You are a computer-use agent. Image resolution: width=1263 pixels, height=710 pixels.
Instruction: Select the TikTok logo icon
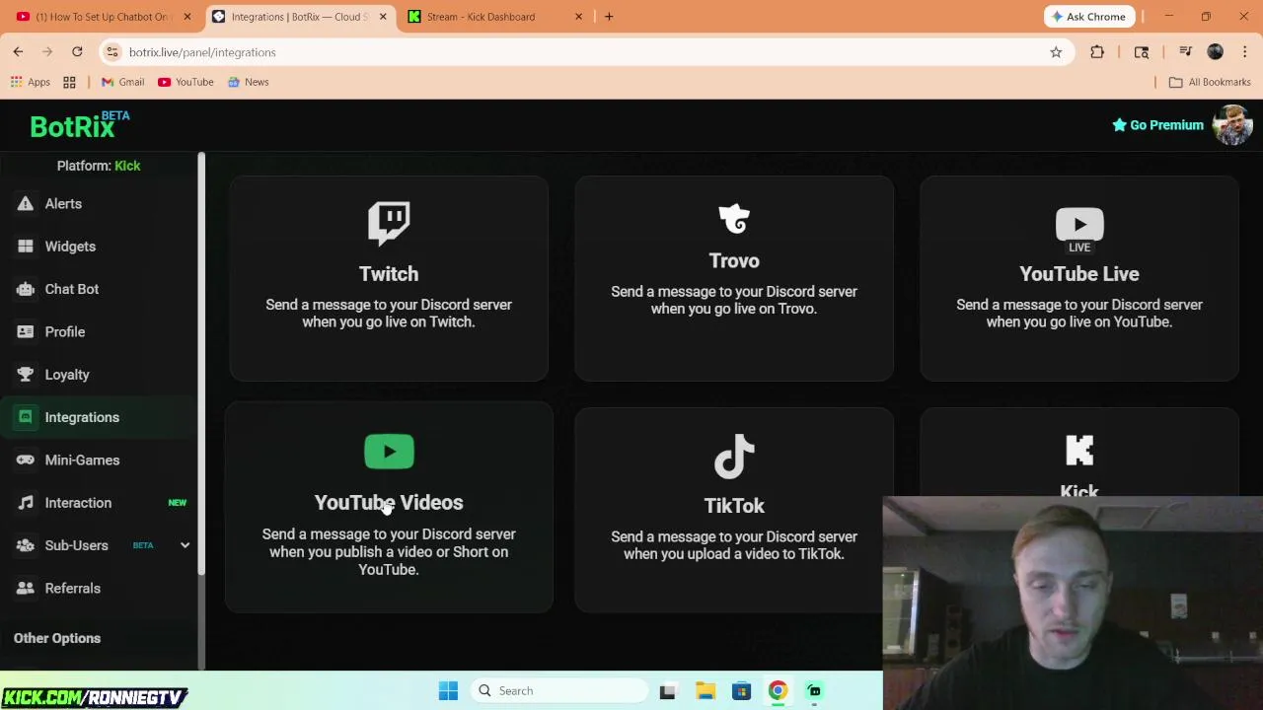(x=734, y=458)
